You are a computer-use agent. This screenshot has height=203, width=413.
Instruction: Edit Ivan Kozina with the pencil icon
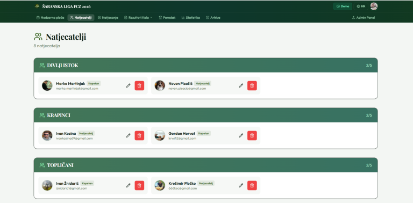[129, 135]
